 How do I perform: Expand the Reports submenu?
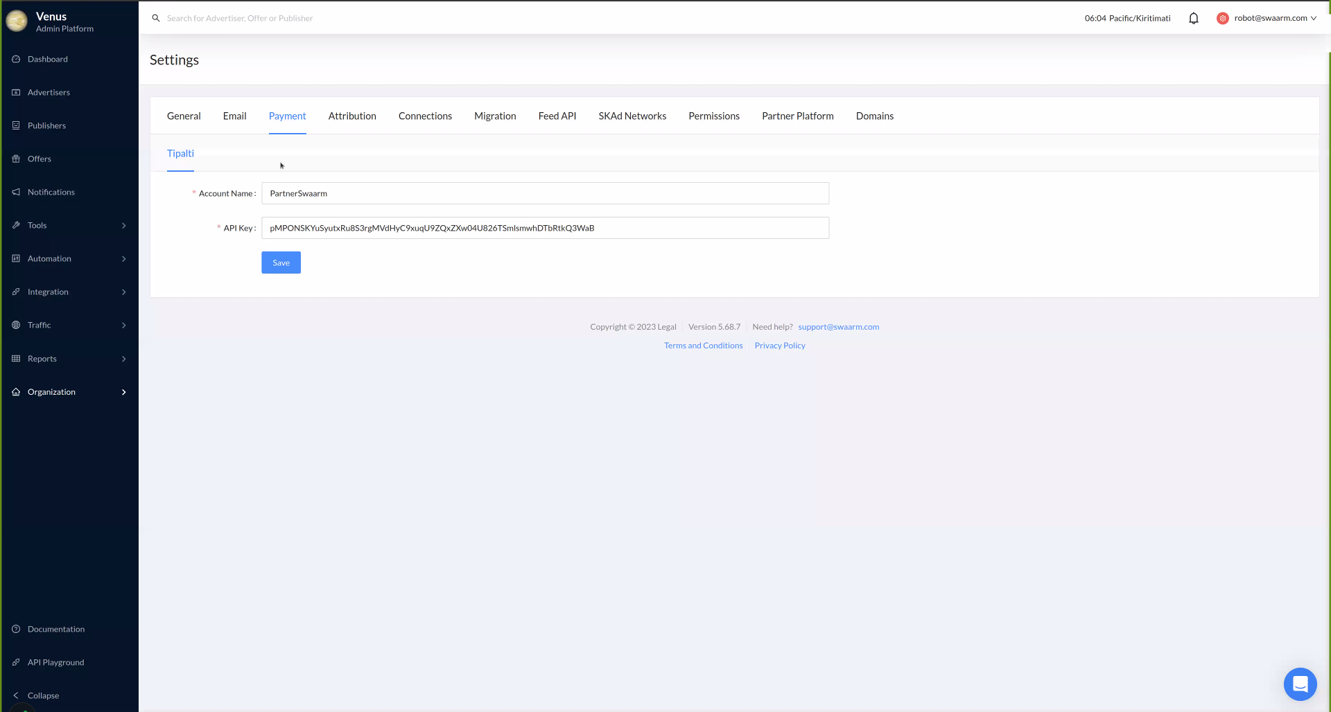(69, 358)
